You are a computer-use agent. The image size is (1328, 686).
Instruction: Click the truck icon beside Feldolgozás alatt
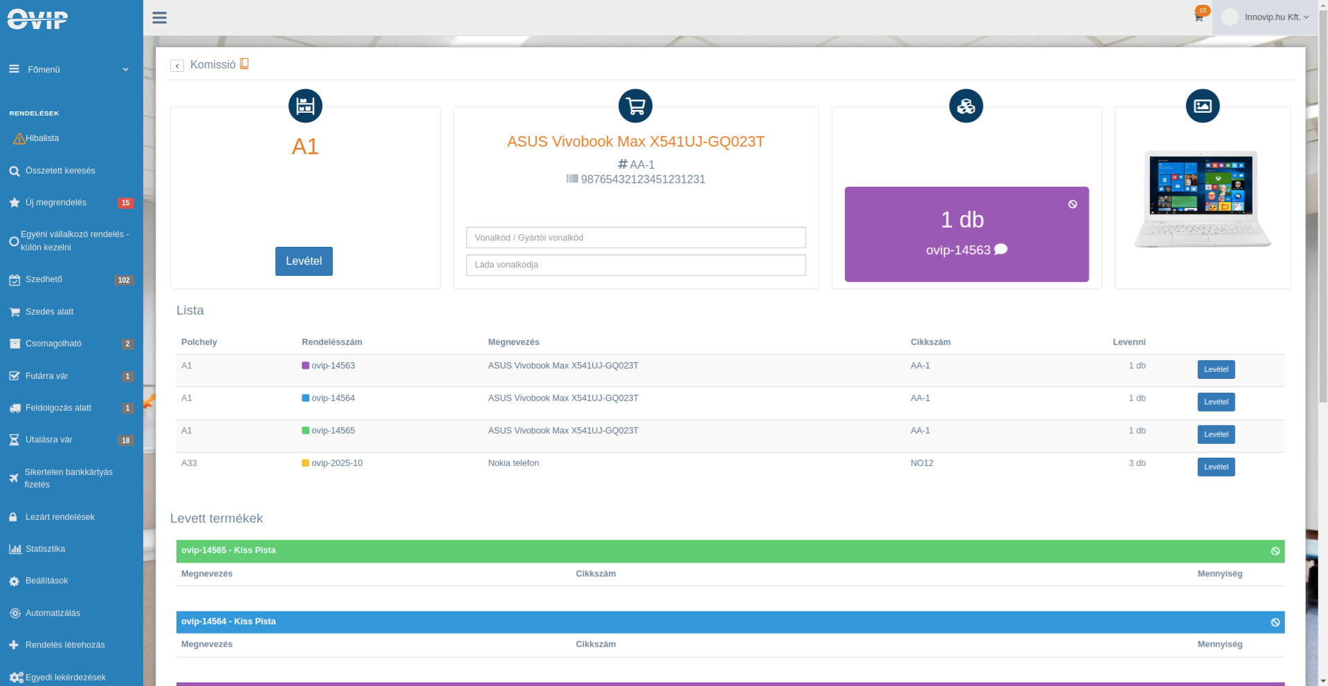(15, 408)
